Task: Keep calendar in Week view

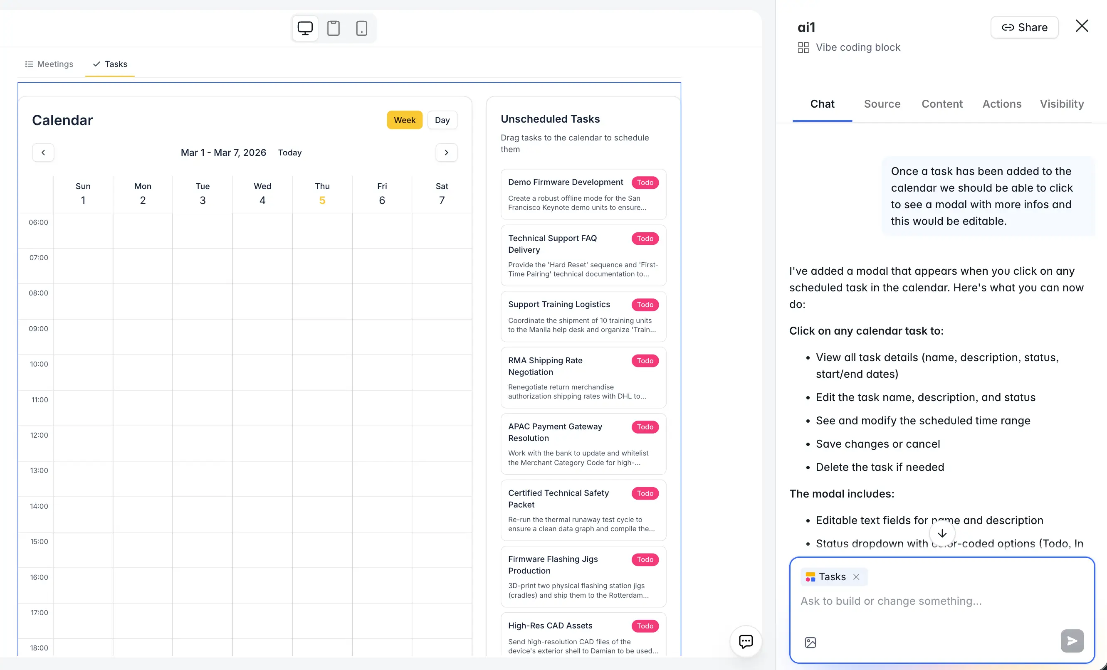Action: coord(404,120)
